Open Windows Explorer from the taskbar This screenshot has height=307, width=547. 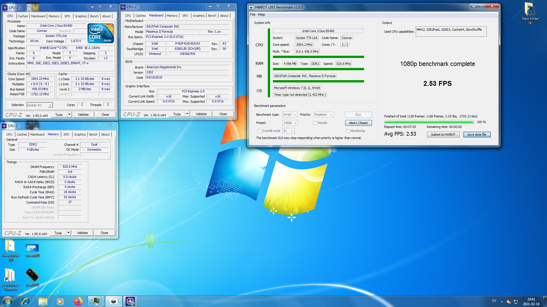pyautogui.click(x=43, y=301)
